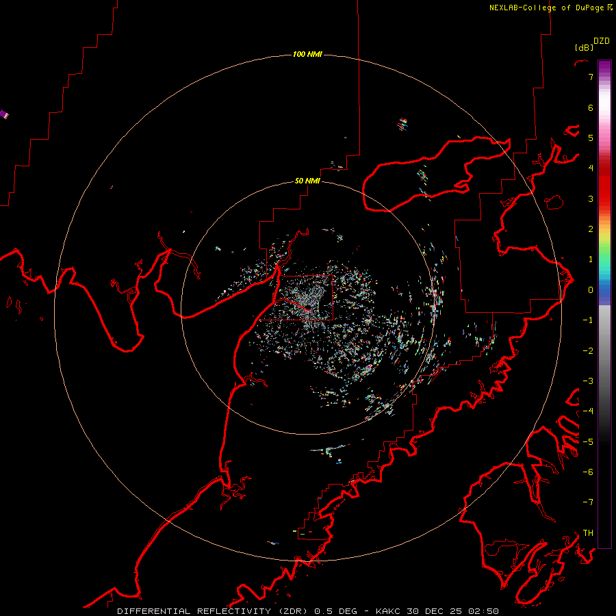Click the -3 value on the color scale
The width and height of the screenshot is (616, 616).
[588, 381]
